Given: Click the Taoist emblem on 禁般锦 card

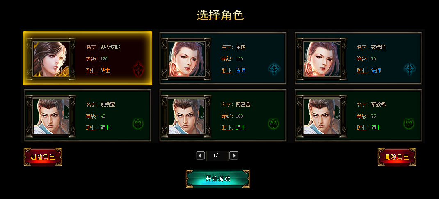Looking at the screenshot, I should point(409,123).
